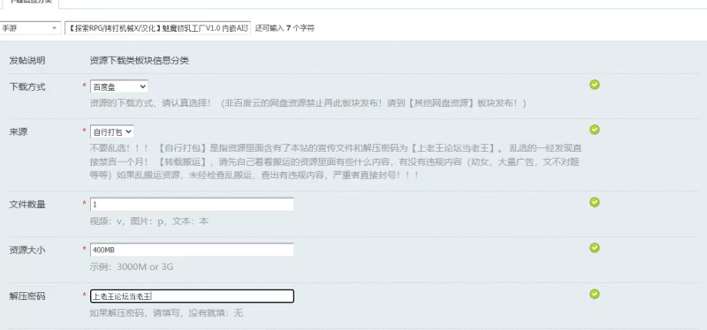Click the 下载方式 label

[27, 86]
